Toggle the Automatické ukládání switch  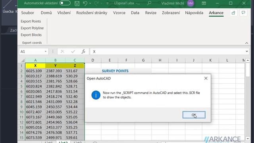[65, 3]
